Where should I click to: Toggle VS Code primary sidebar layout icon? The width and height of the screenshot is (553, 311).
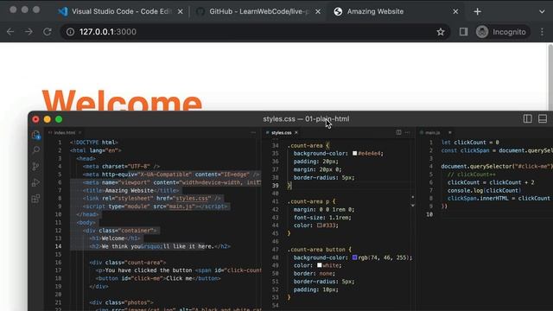[528, 119]
